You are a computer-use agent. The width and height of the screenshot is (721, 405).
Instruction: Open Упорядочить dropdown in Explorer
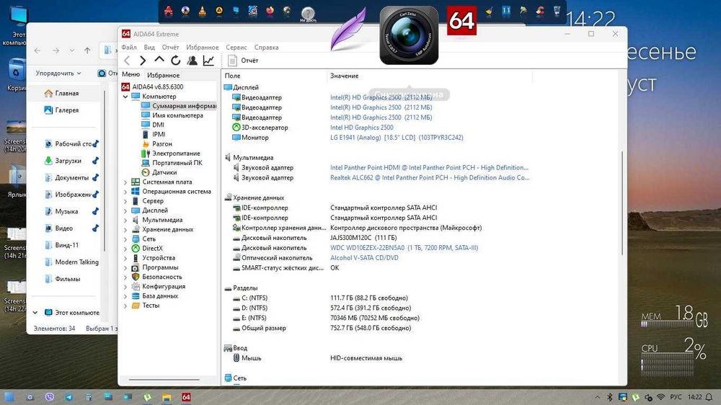[x=58, y=73]
